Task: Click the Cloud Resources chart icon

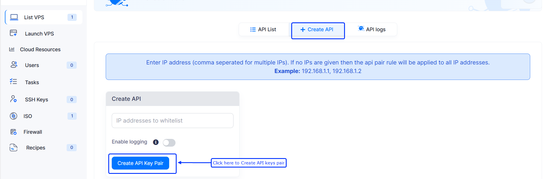Action: [x=12, y=49]
